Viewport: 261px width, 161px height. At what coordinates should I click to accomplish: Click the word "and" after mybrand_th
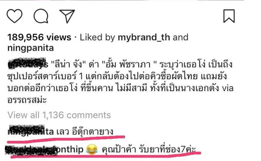pos(180,37)
